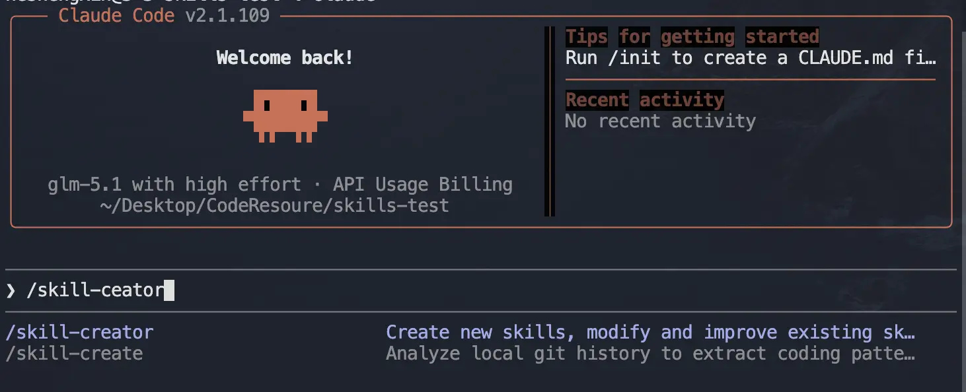Click the orange line under the tips
The image size is (966, 392).
pyautogui.click(x=751, y=79)
